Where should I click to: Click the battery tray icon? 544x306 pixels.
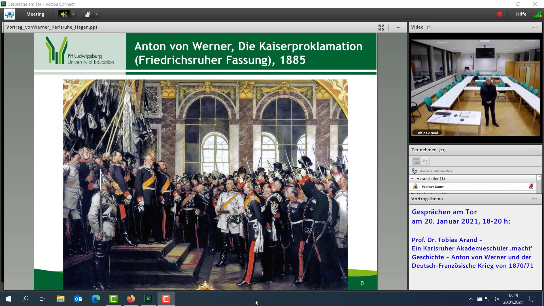click(x=479, y=299)
